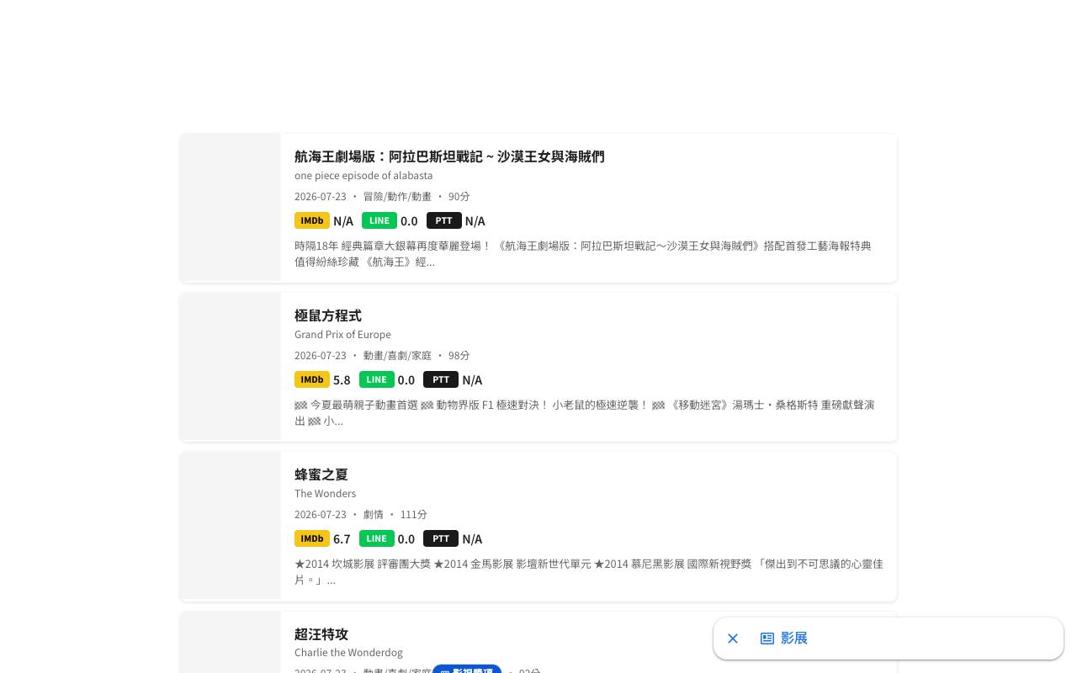Viewport: 1077px width, 673px height.
Task: Click LINE score 0.0 of 航海王劇場版
Action: click(x=409, y=221)
